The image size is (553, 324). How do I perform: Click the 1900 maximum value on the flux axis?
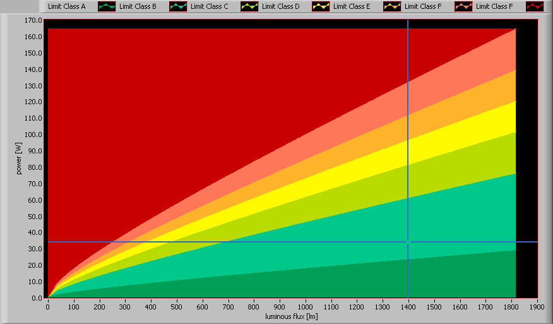coord(537,306)
